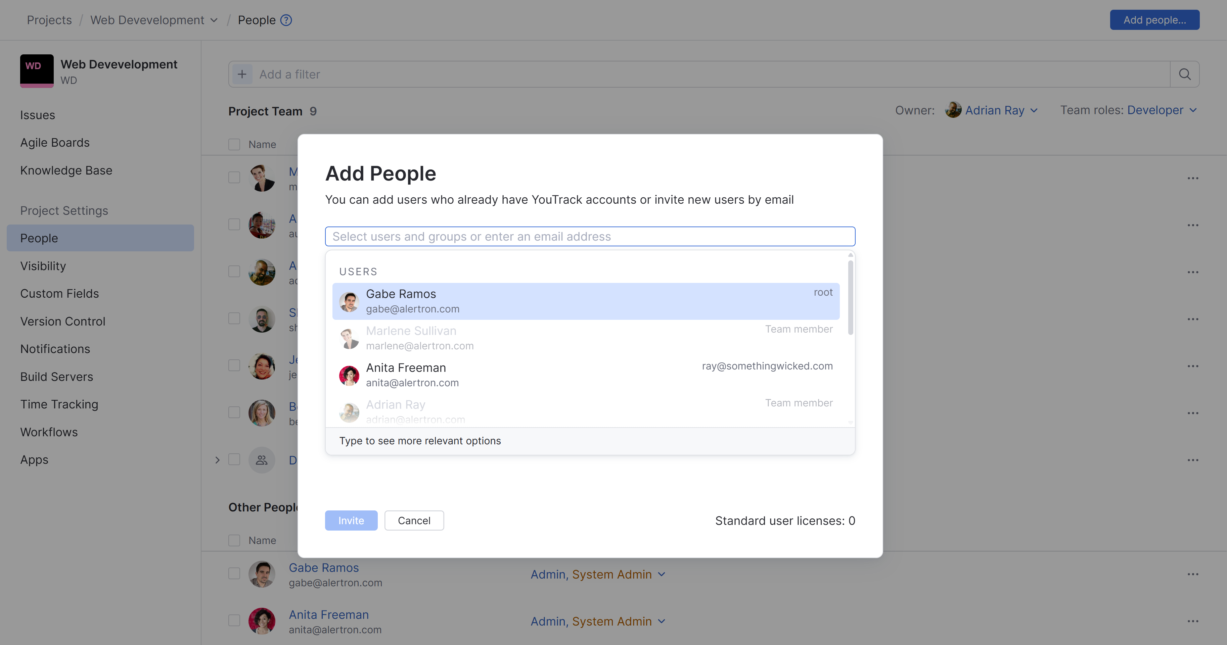The image size is (1227, 645).
Task: Check the checkbox next to Anita Freeman
Action: (x=234, y=620)
